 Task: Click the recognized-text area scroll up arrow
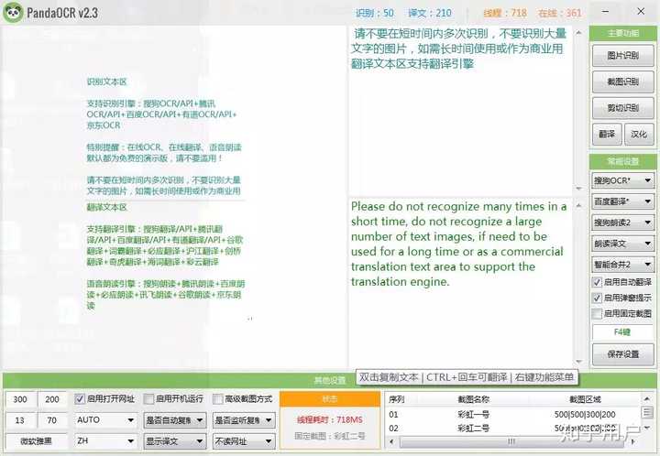(578, 32)
